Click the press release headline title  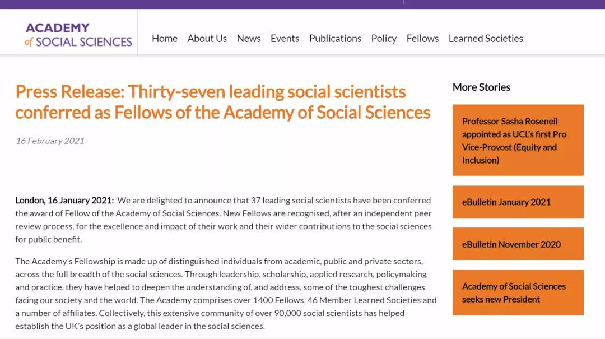coord(223,101)
